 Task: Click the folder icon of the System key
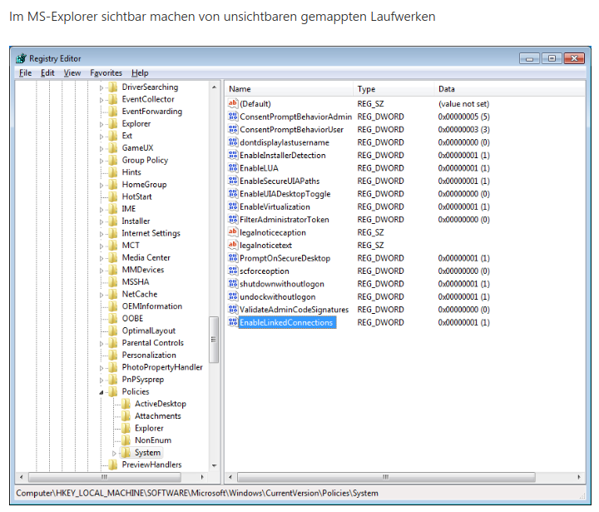(x=126, y=452)
